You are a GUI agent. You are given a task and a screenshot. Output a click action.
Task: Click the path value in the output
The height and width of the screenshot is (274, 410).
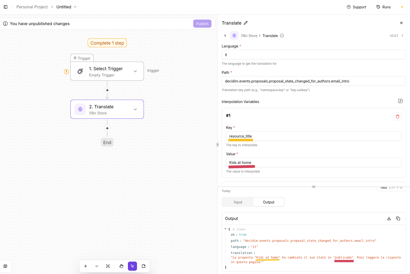click(x=309, y=241)
